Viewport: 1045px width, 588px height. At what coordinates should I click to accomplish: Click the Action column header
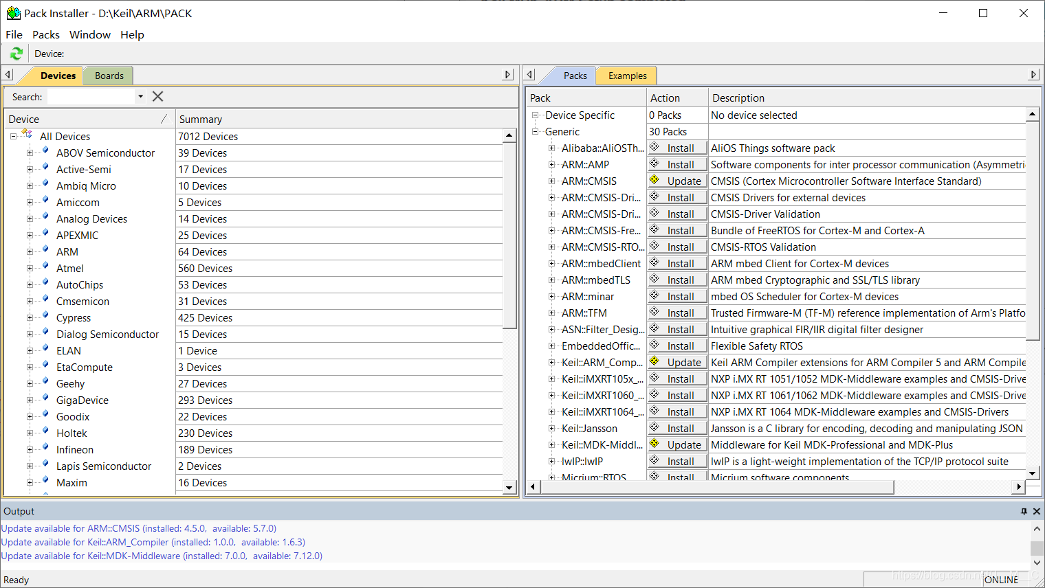coord(677,98)
